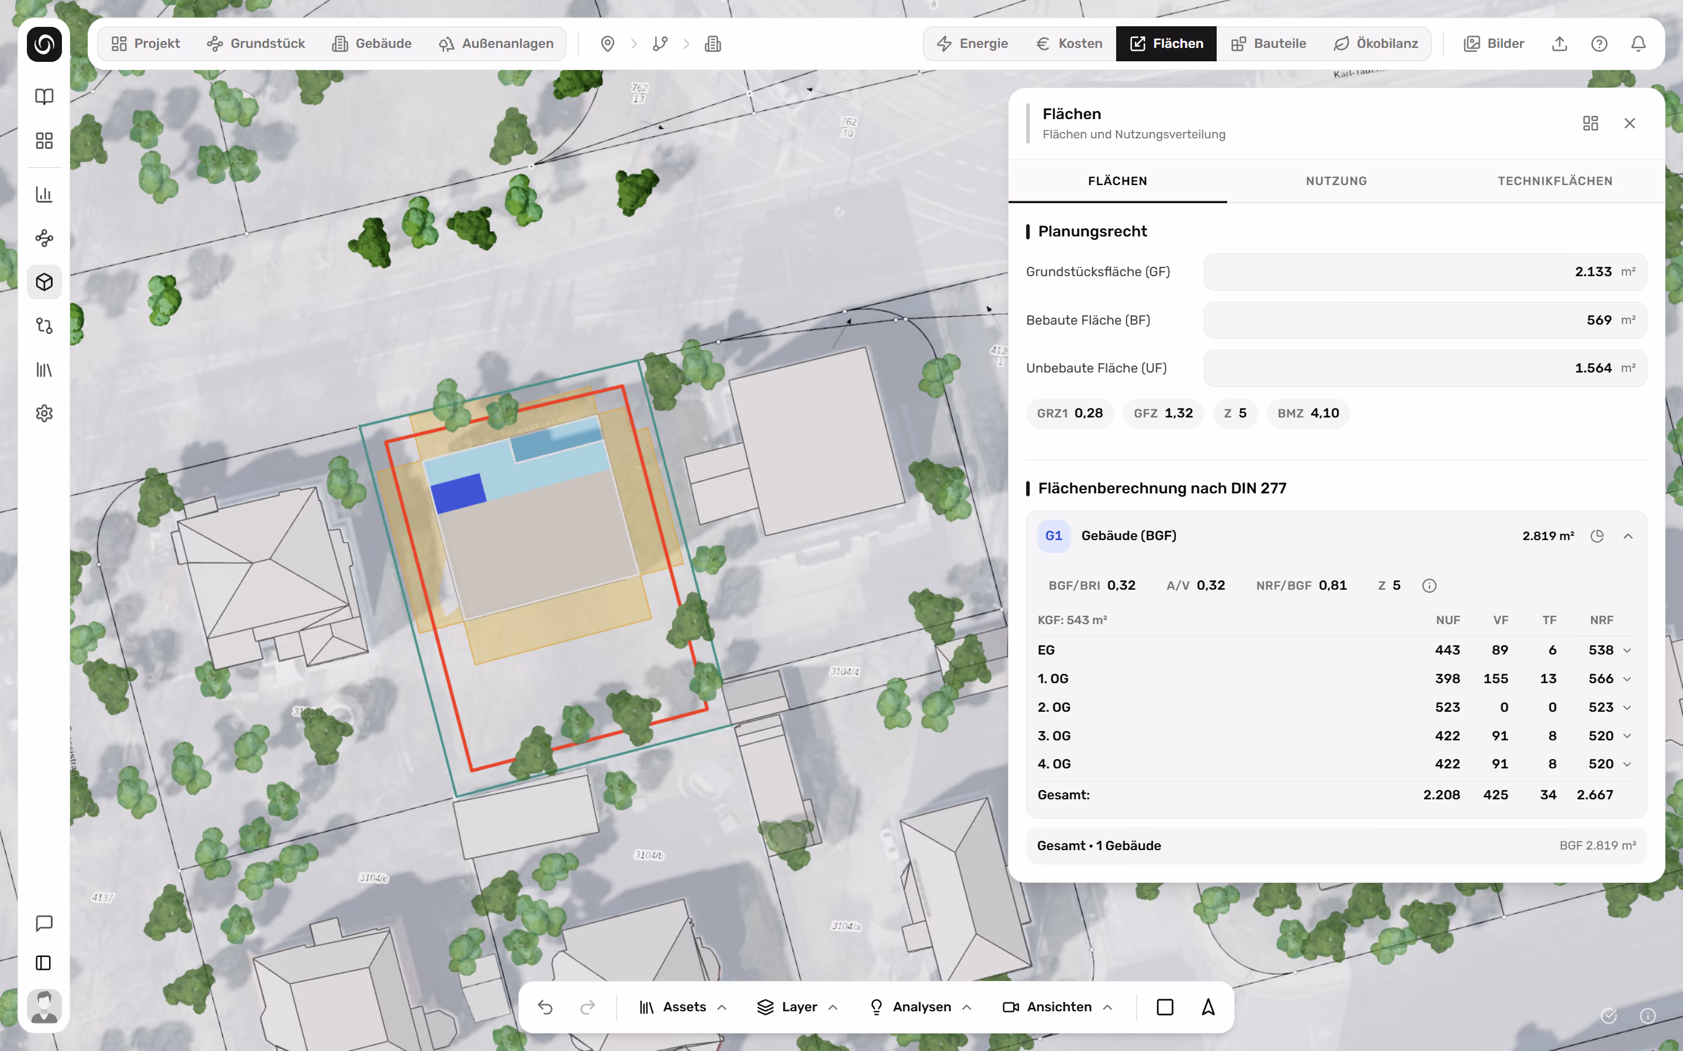Open the Kosten tab
Image resolution: width=1683 pixels, height=1051 pixels.
pos(1069,44)
